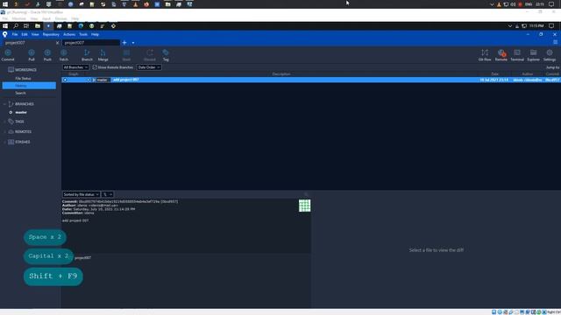Viewport: 561px width, 315px height.
Task: Add a new tab with plus icon
Action: pos(124,43)
